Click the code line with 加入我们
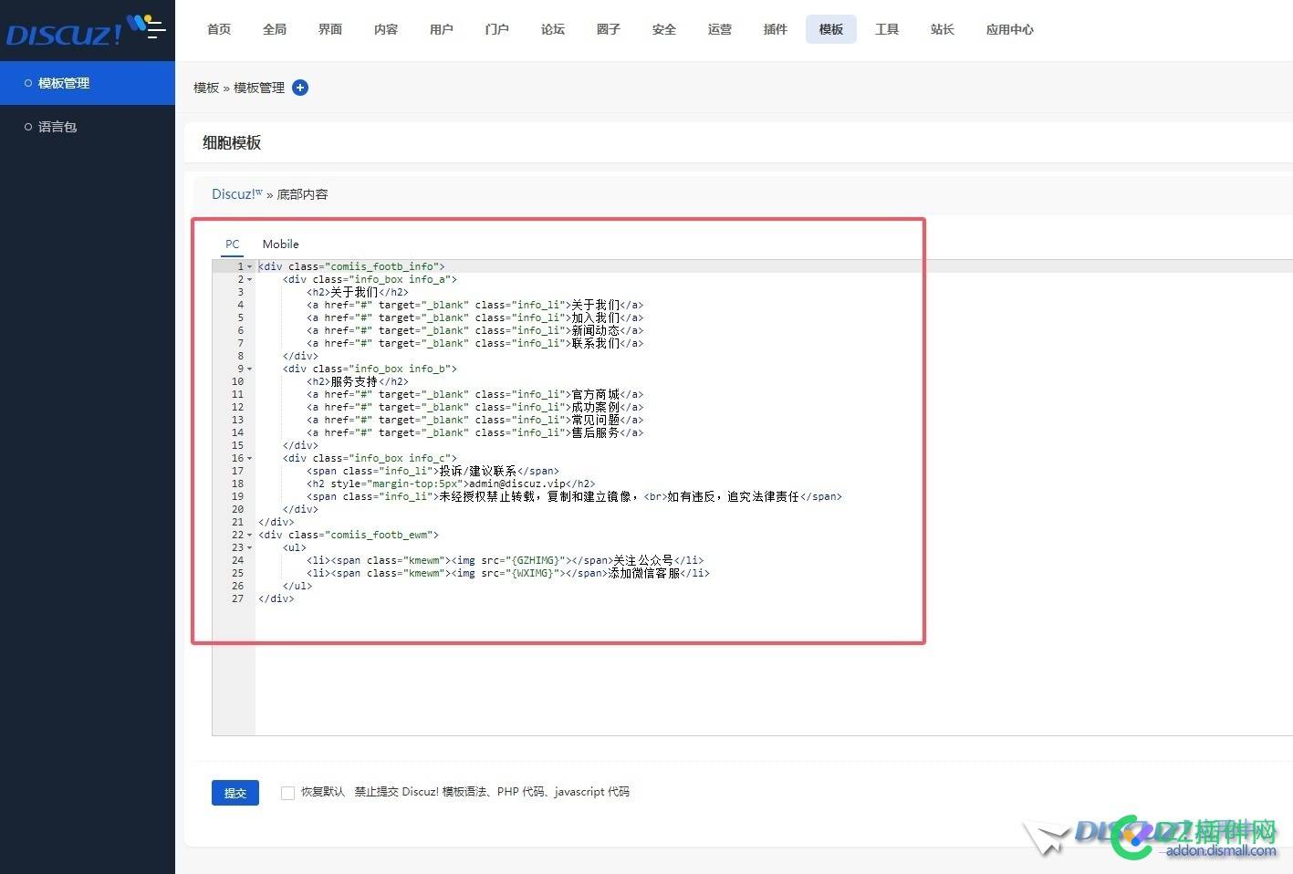The image size is (1293, 874). pyautogui.click(x=474, y=318)
